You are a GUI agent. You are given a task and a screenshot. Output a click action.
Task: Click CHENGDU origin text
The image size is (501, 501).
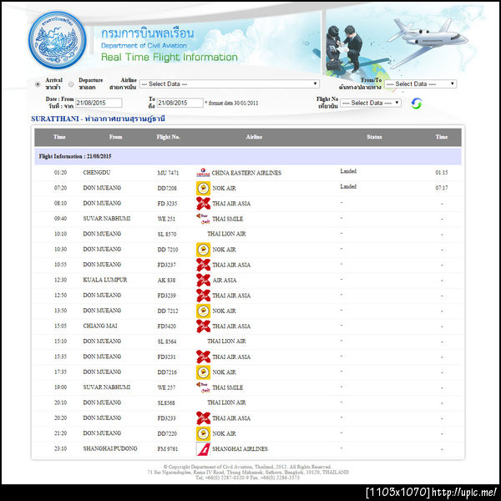coord(97,173)
